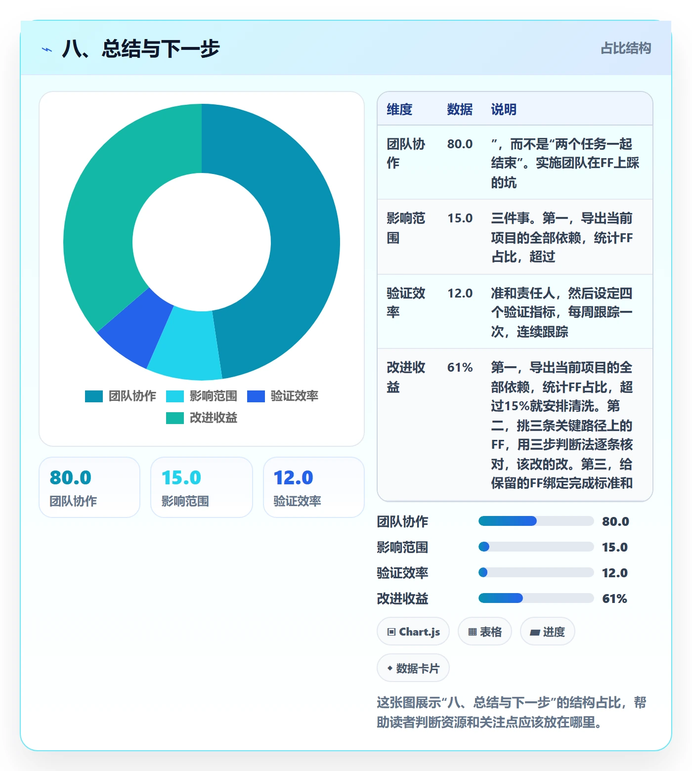Click the 影响范围 progress bar

click(x=536, y=547)
